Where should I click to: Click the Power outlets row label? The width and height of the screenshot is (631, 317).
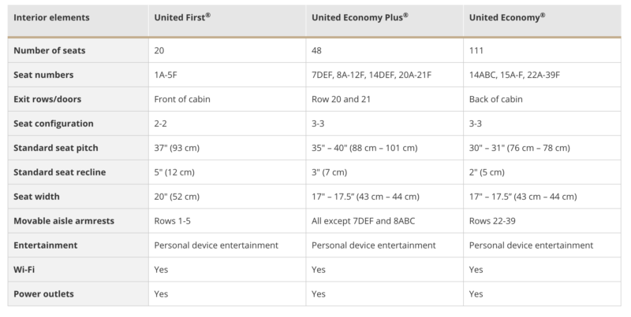click(x=44, y=294)
